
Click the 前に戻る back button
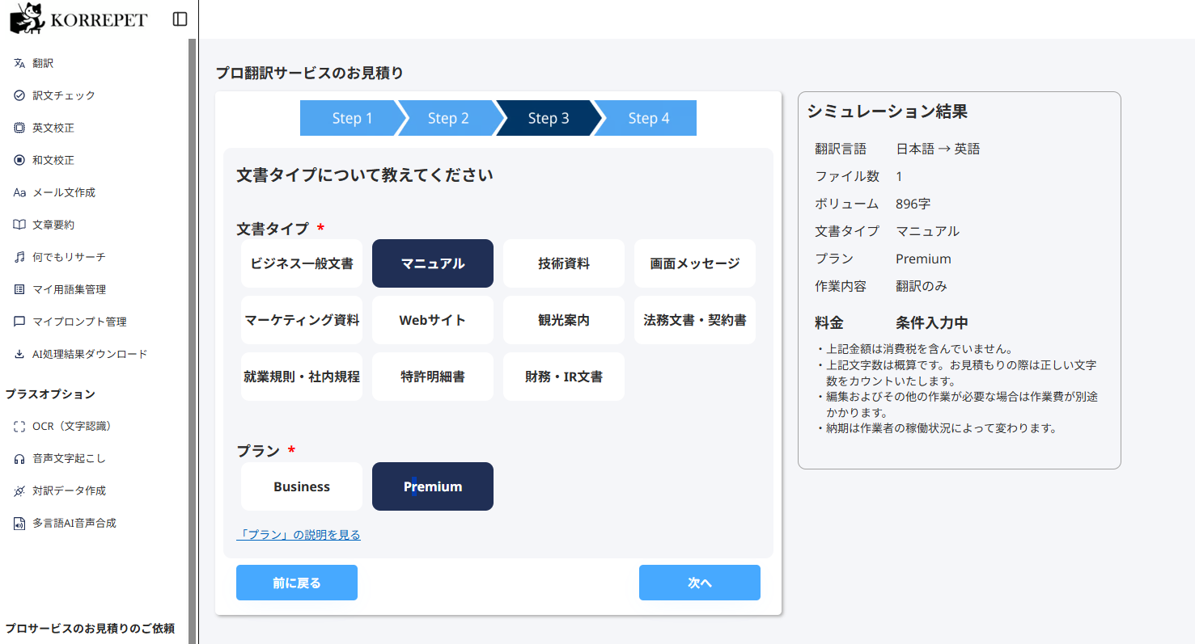pos(297,583)
